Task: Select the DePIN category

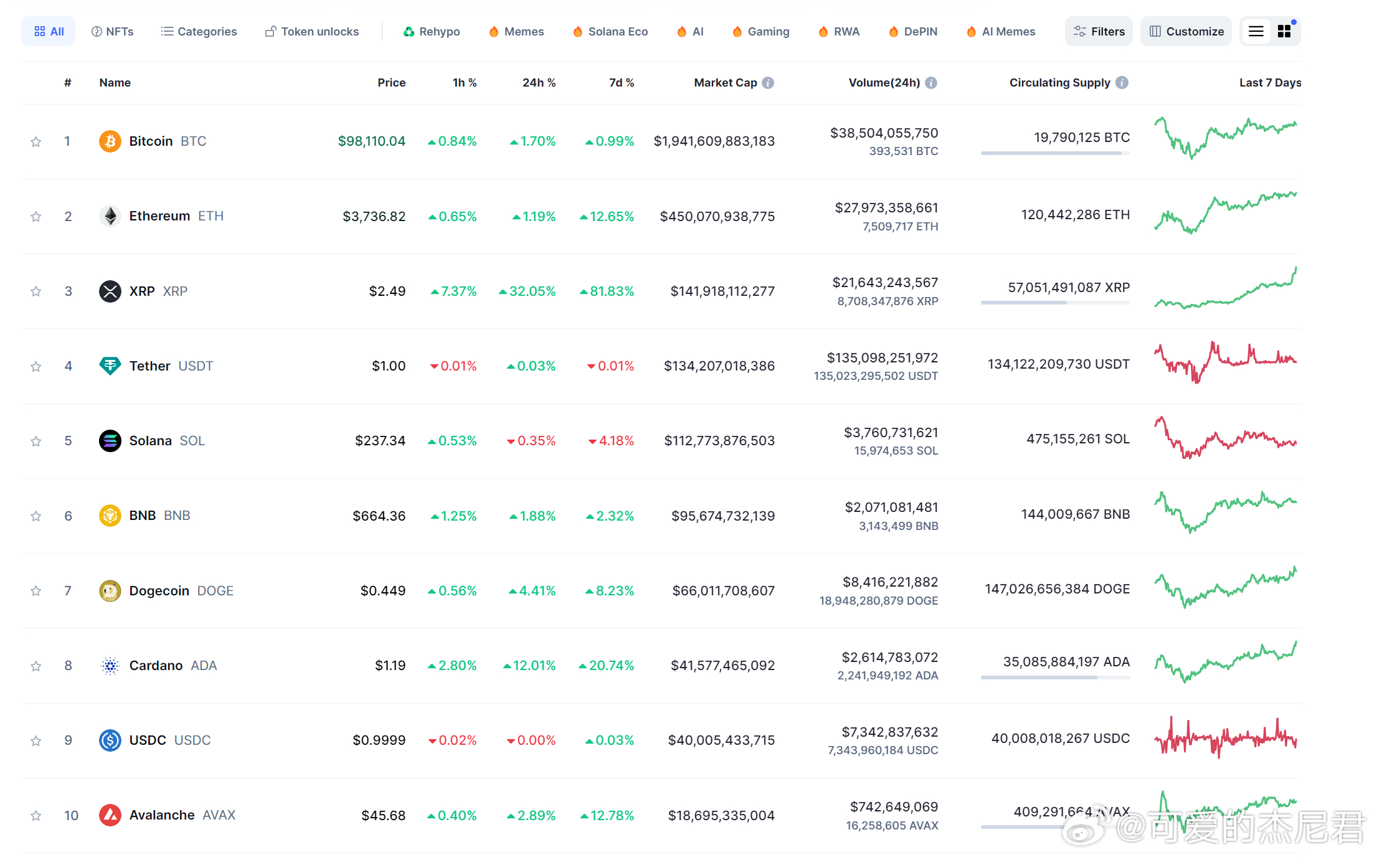Action: tap(913, 31)
